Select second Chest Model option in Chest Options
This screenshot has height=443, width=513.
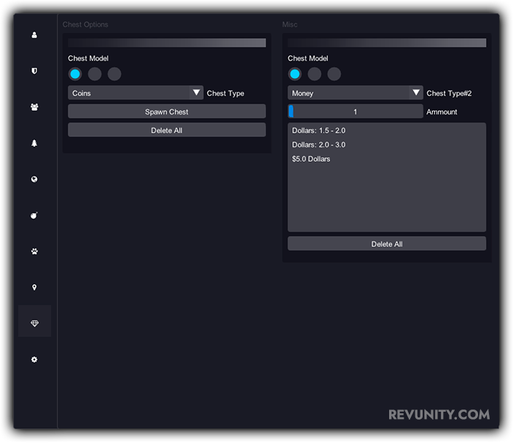(95, 74)
